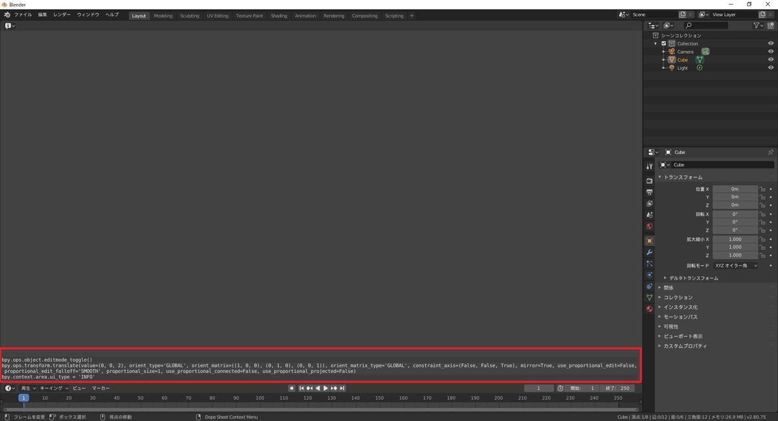778x421 pixels.
Task: Open the Modifiers wrench tab icon
Action: (650, 252)
